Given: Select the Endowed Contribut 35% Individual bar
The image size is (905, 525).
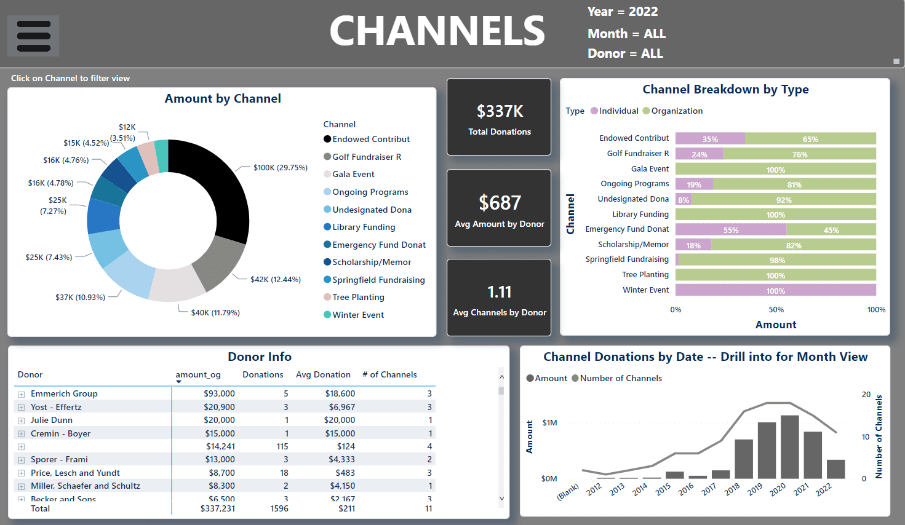Looking at the screenshot, I should [x=710, y=138].
